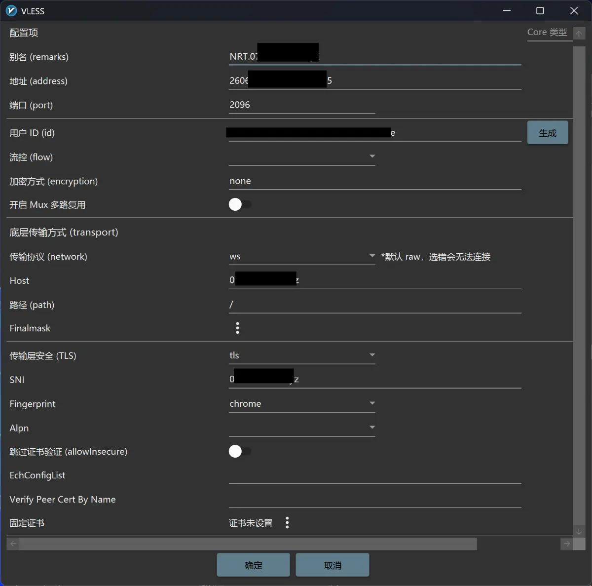The width and height of the screenshot is (592, 586).
Task: Click the encryption field showing none
Action: pyautogui.click(x=375, y=181)
